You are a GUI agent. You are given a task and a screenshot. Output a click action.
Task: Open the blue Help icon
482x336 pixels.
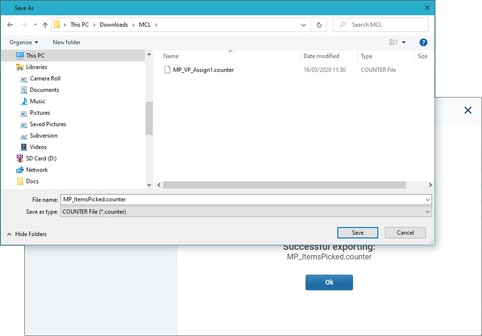[423, 42]
